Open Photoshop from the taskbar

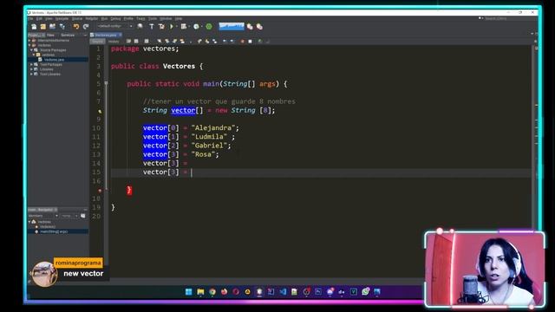pos(318,291)
